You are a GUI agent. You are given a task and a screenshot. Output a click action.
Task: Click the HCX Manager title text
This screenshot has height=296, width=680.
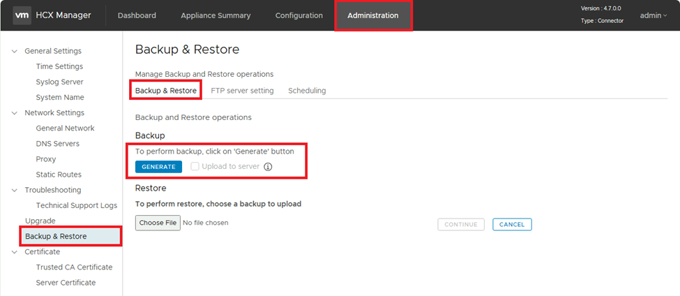tap(63, 15)
